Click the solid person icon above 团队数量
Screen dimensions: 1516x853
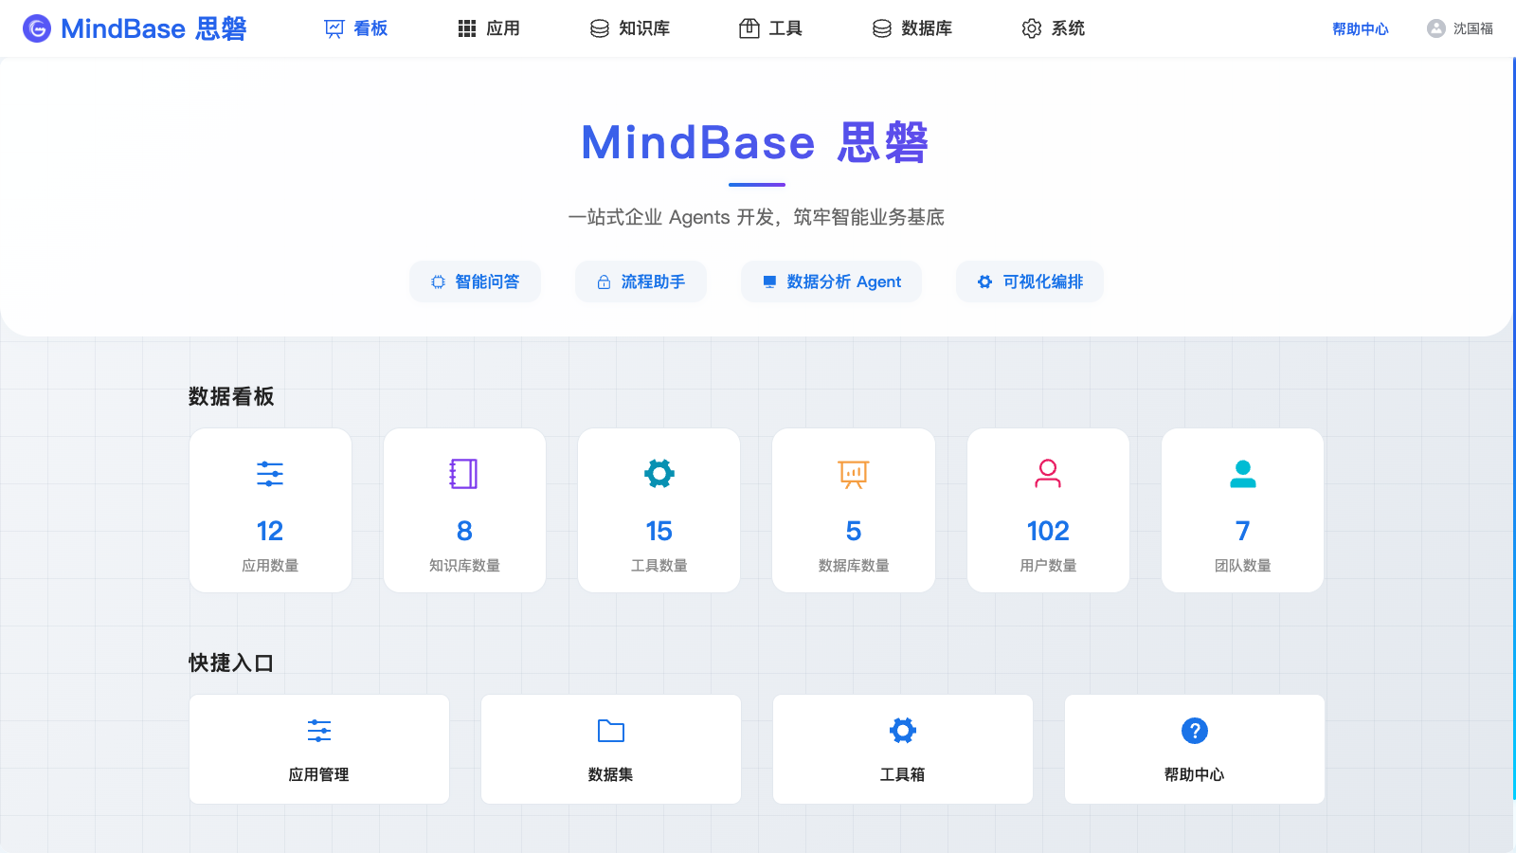[1243, 474]
